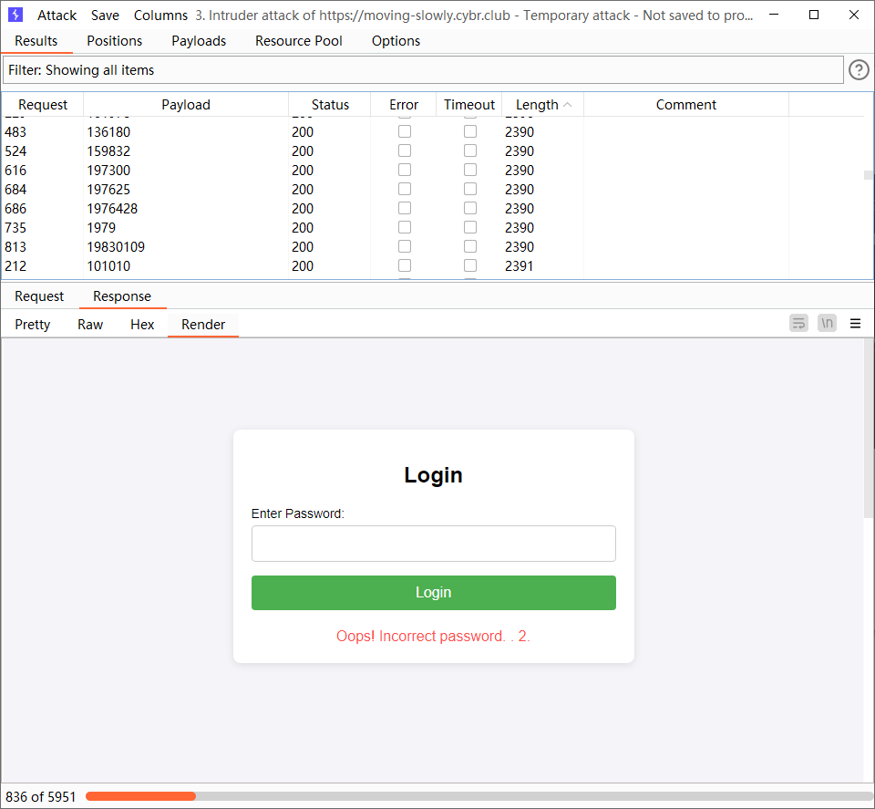Click the Burp Intruder lightning bolt icon
Image resolution: width=875 pixels, height=809 pixels.
(x=15, y=15)
